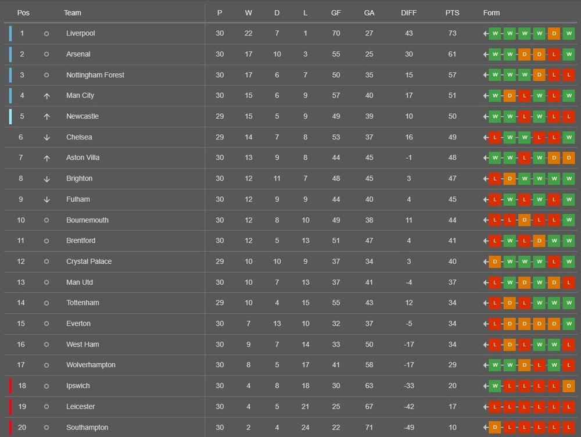Click the red relegation marker beside Leicester
The width and height of the screenshot is (581, 437).
tap(10, 407)
